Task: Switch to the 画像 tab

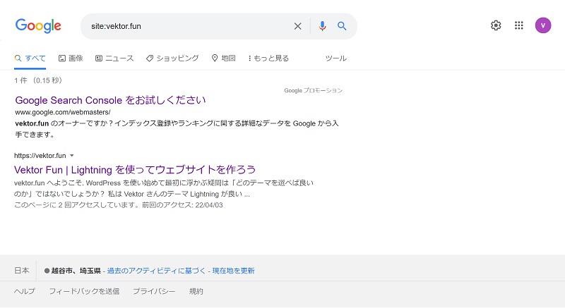Action: point(71,58)
